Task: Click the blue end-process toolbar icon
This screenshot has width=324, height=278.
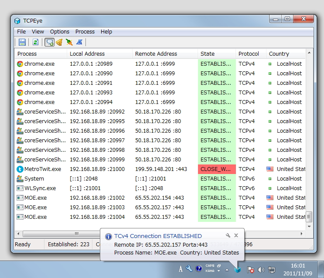Action: 79,42
